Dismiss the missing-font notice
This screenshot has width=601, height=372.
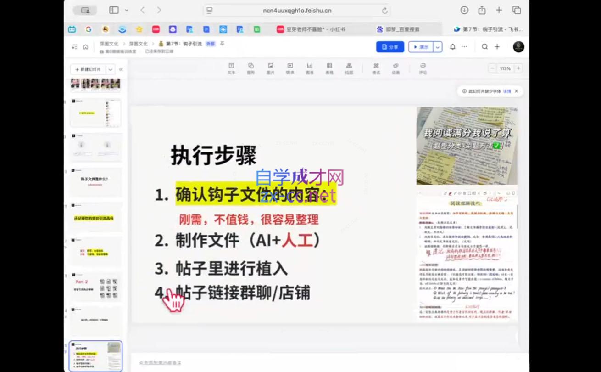516,91
